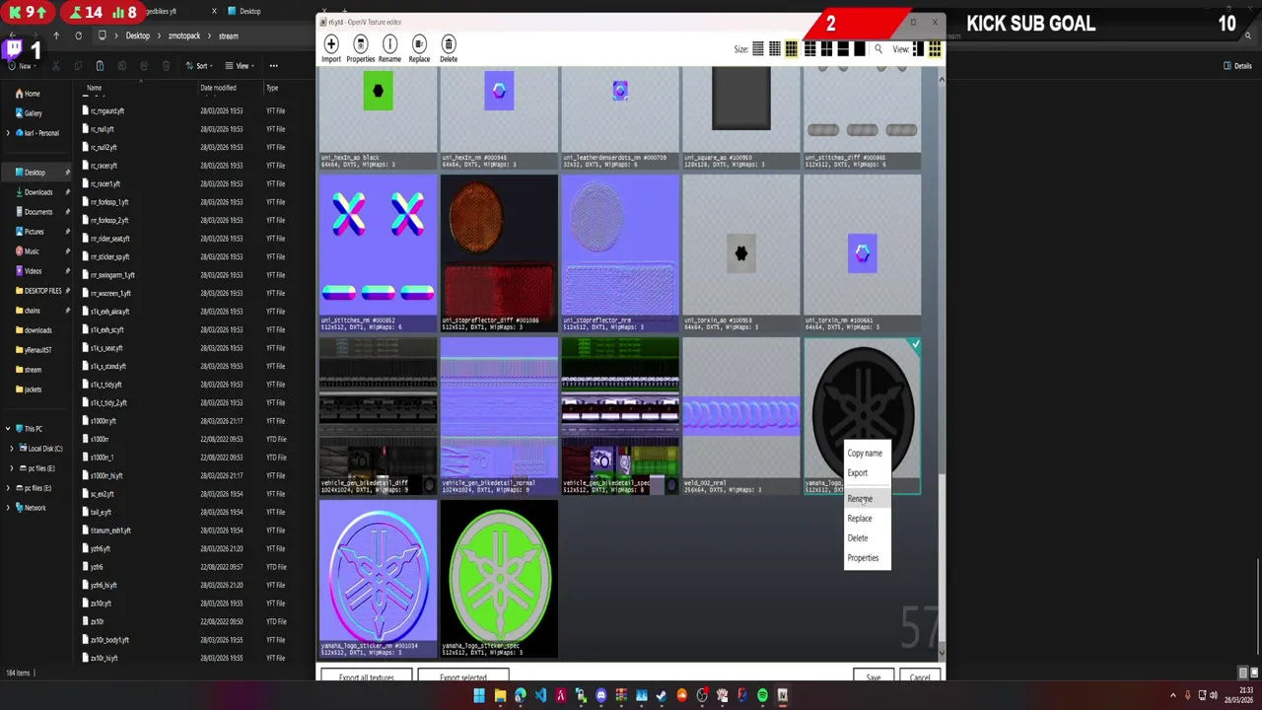Click the Windows Start taskbar icon
Screen dimensions: 1262x710
click(x=479, y=695)
